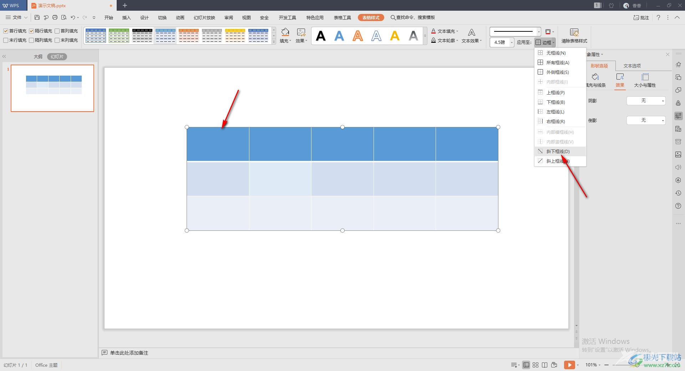Close the object properties panel
This screenshot has width=685, height=371.
pos(668,54)
